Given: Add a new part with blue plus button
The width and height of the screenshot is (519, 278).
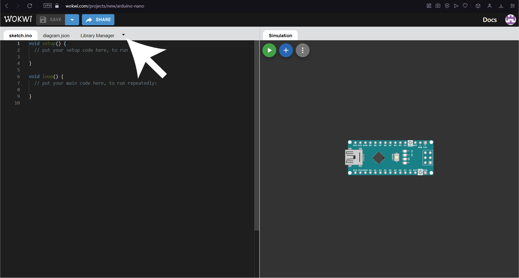Looking at the screenshot, I should (x=286, y=50).
